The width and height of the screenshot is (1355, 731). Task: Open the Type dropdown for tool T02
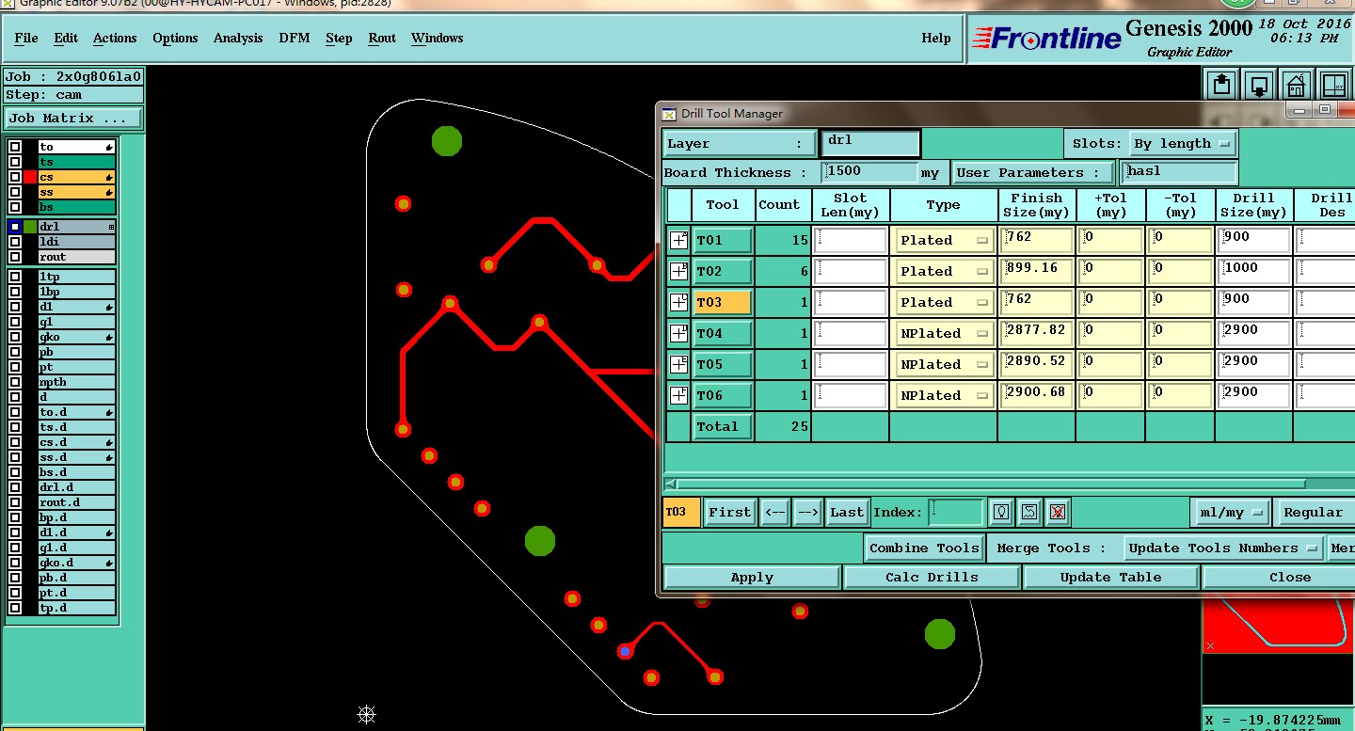945,271
